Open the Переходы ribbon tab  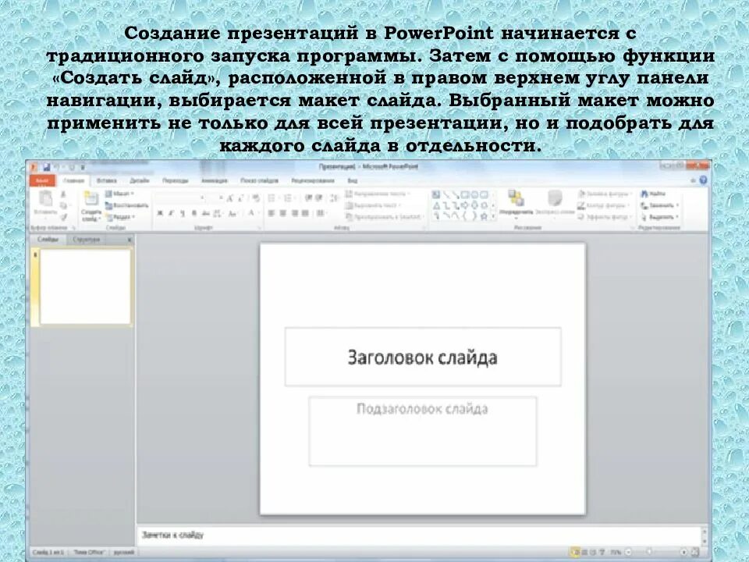click(176, 180)
